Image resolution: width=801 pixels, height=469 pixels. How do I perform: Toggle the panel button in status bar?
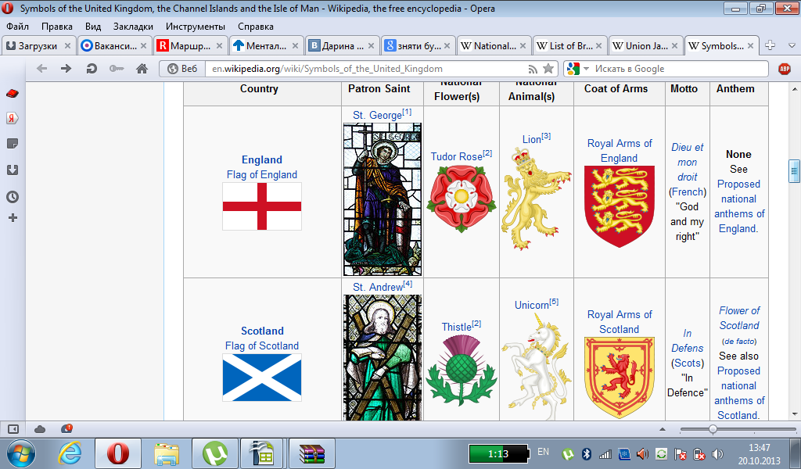(x=13, y=429)
